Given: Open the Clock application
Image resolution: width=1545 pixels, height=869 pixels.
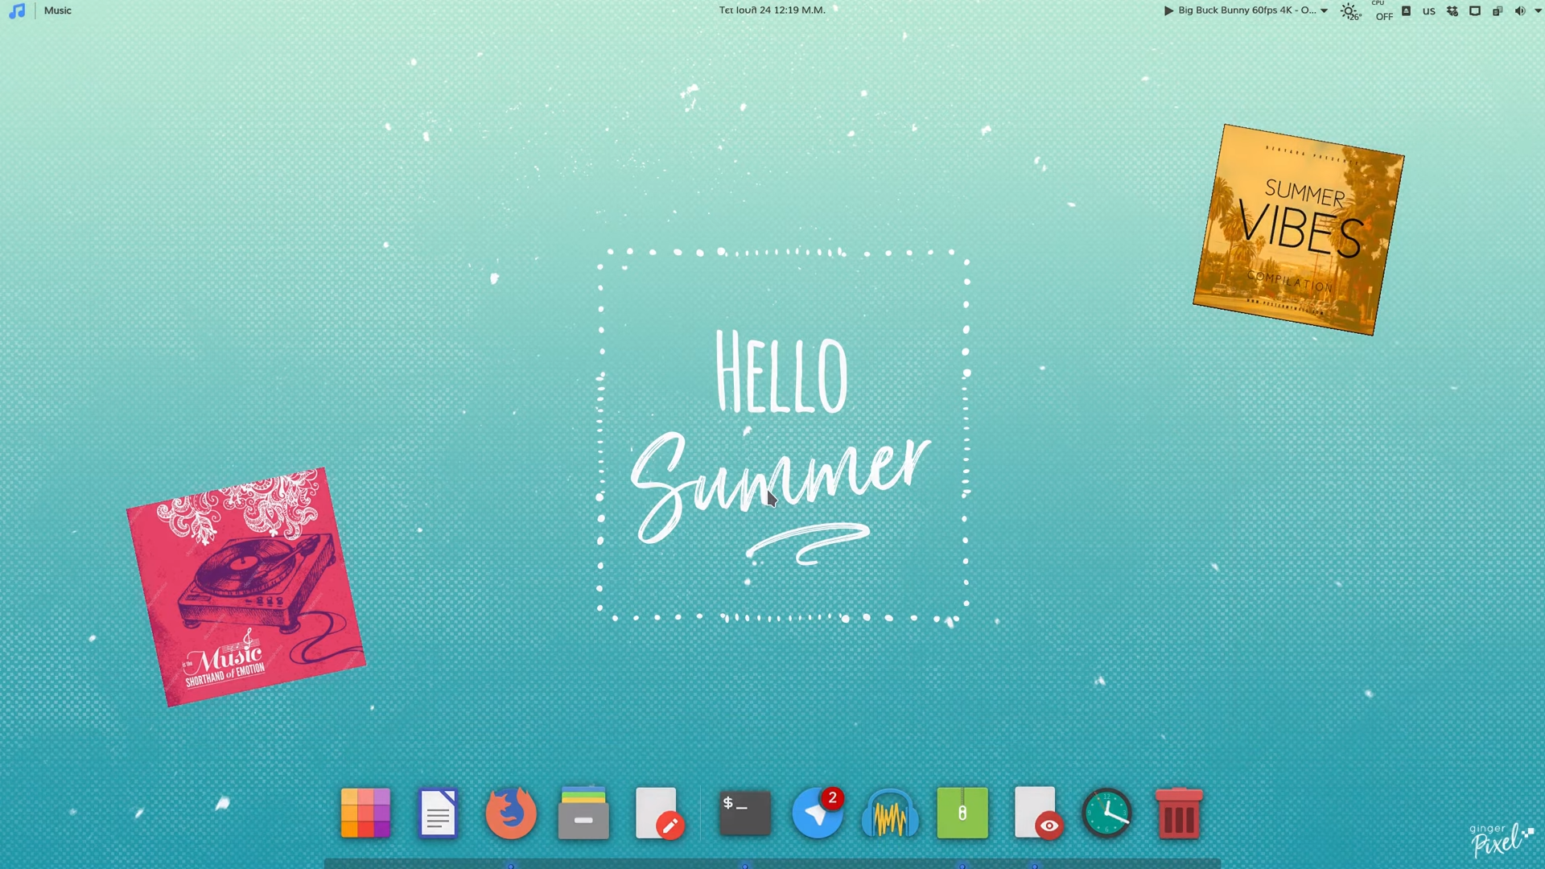Looking at the screenshot, I should coord(1107,813).
